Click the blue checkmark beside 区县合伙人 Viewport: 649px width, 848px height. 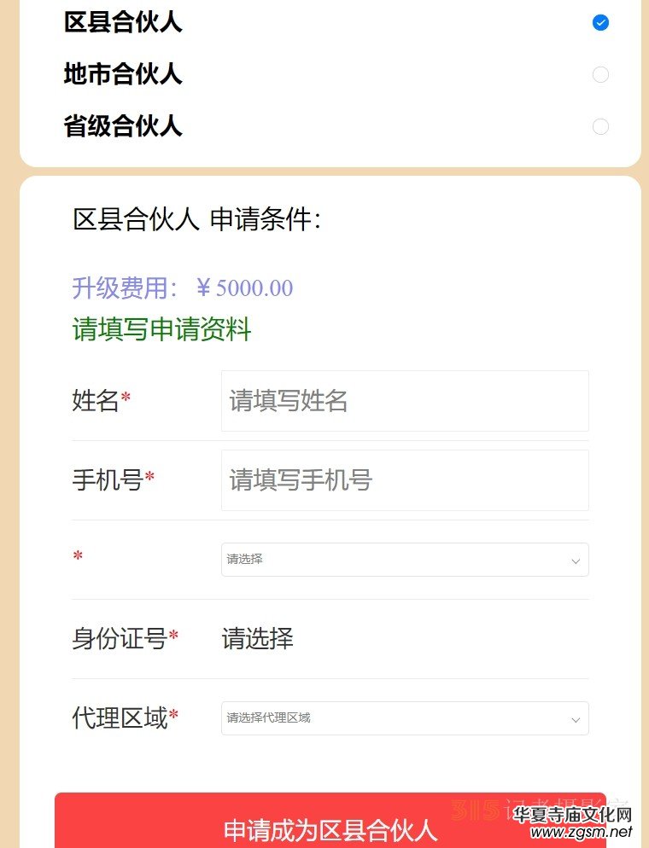coord(600,23)
